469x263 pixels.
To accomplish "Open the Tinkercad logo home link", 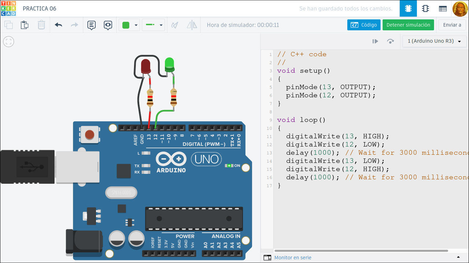I will (x=8, y=8).
